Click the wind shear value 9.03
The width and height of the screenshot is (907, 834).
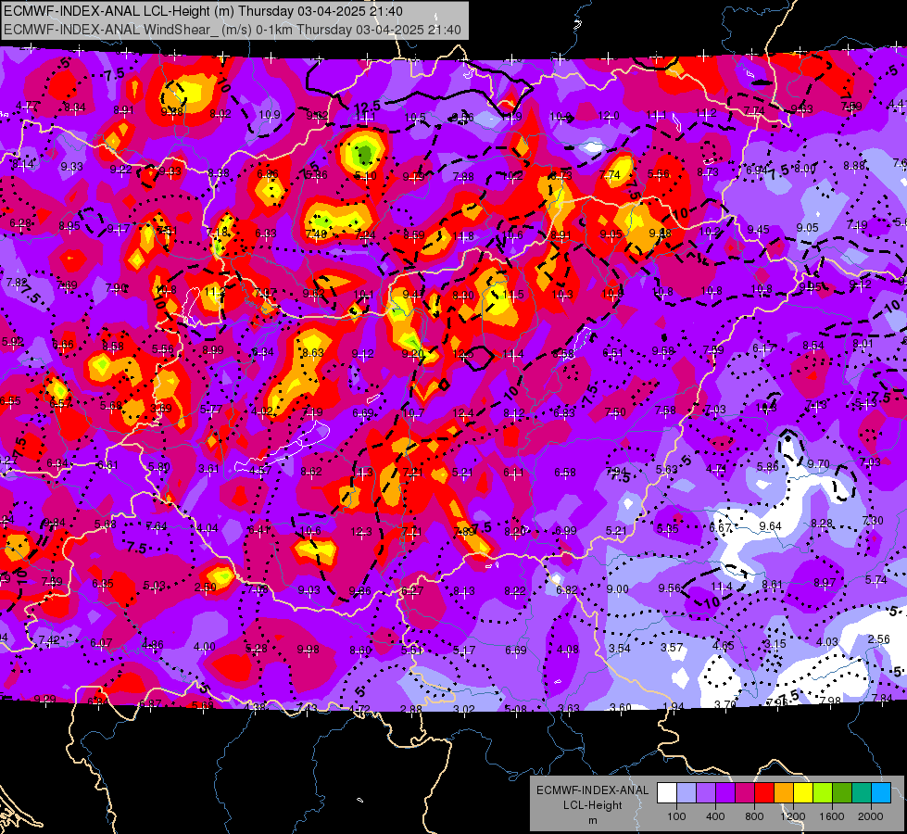point(309,589)
